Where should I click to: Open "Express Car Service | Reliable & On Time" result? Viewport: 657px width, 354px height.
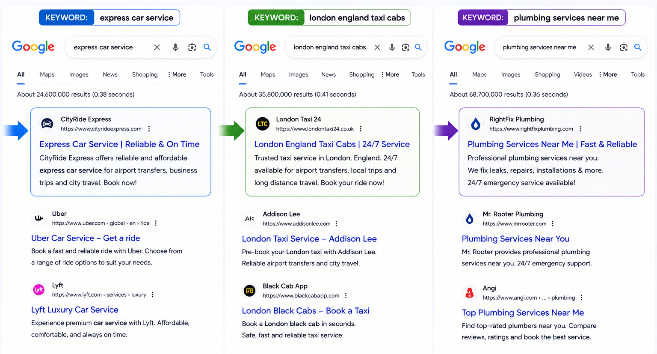tap(119, 144)
